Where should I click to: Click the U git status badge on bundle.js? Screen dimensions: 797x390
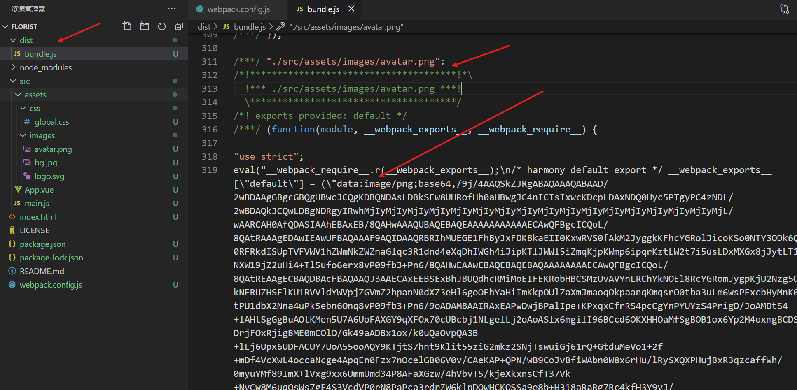point(175,54)
